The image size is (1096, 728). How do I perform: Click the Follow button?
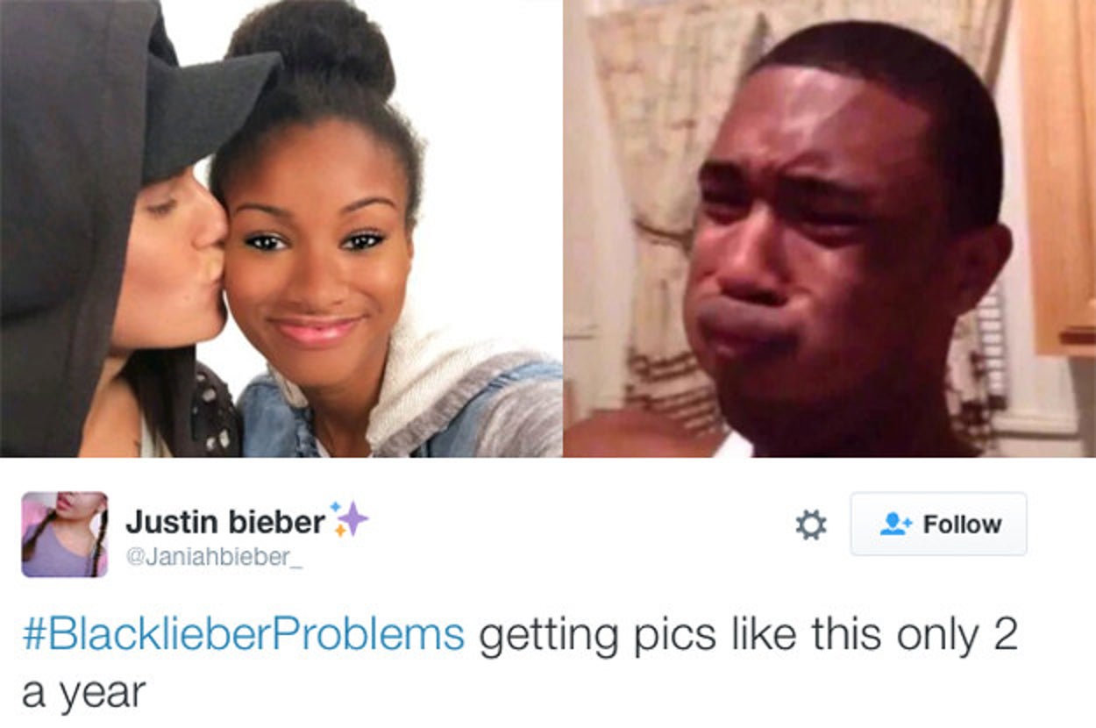click(x=938, y=524)
